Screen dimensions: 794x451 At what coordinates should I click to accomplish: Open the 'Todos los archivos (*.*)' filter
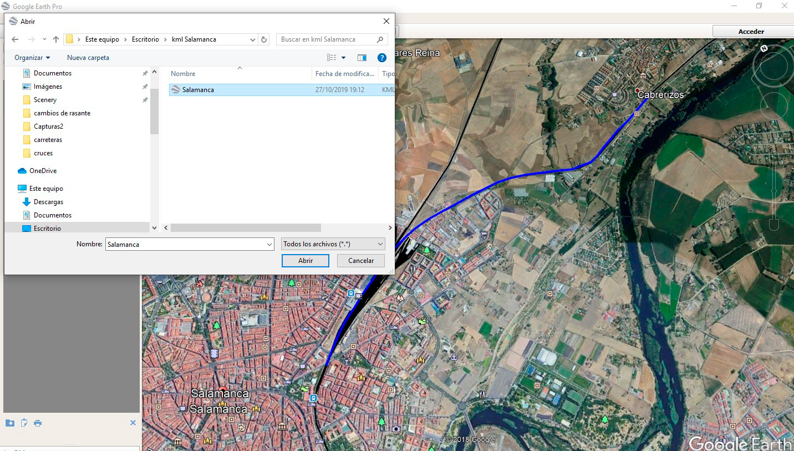click(333, 244)
